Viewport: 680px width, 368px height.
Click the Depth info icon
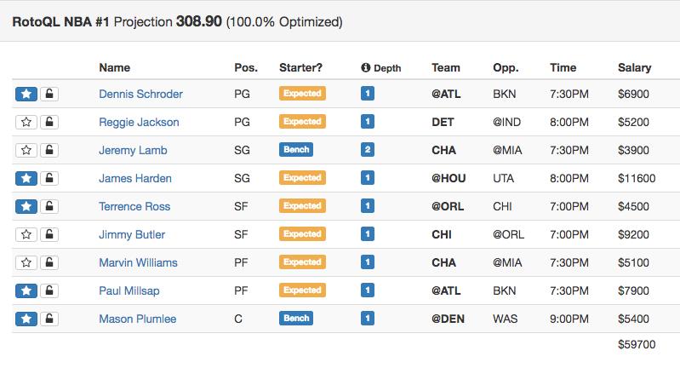tap(366, 67)
